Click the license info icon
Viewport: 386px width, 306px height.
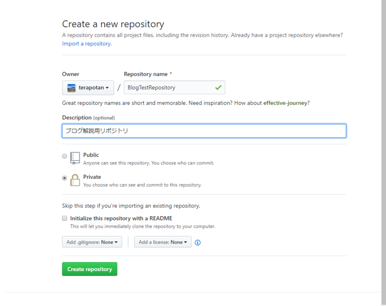coord(197,242)
